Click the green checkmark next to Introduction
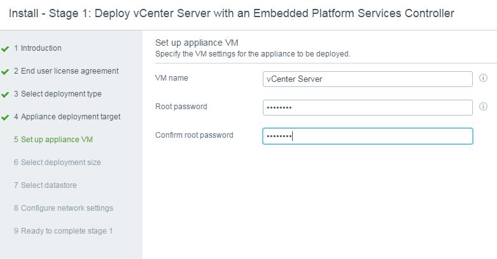 4,49
